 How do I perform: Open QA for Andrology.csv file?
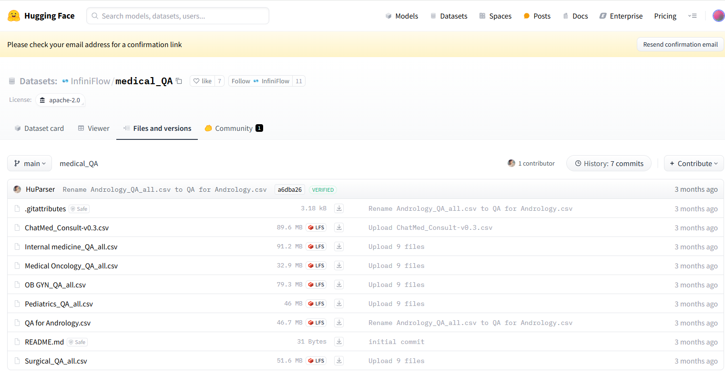(58, 323)
